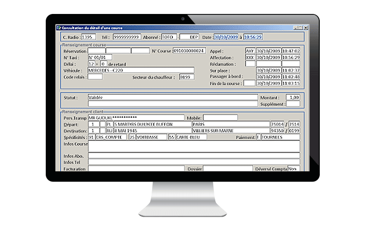This screenshot has width=366, height=231.
Task: Click the DEP field next to Abonné
Action: tap(189, 37)
